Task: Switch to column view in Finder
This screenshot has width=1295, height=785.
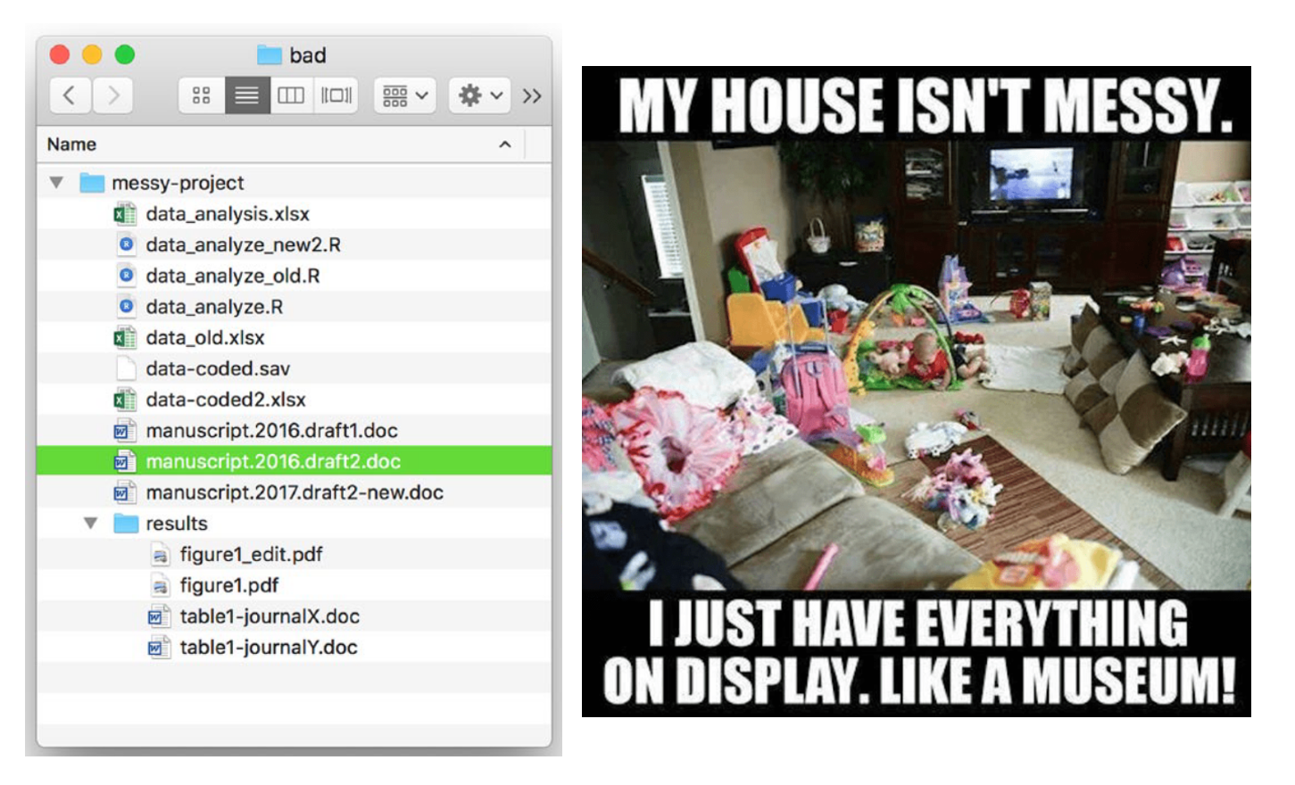Action: (x=291, y=95)
